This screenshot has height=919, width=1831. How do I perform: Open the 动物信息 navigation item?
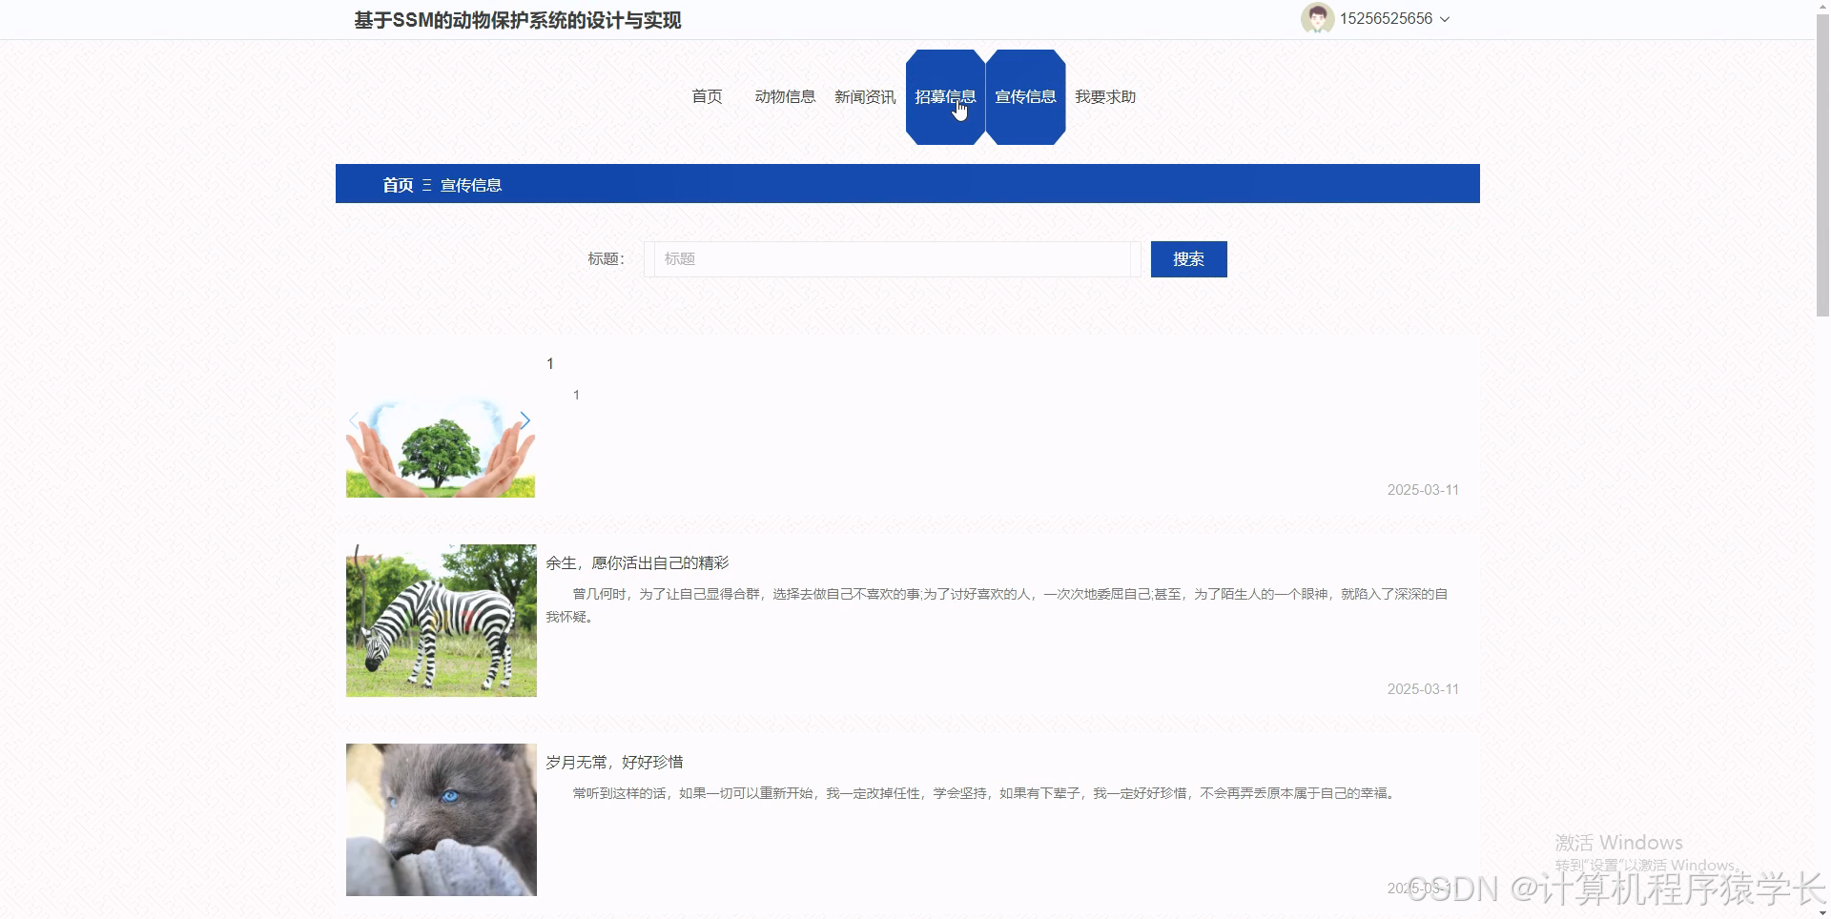pyautogui.click(x=785, y=96)
